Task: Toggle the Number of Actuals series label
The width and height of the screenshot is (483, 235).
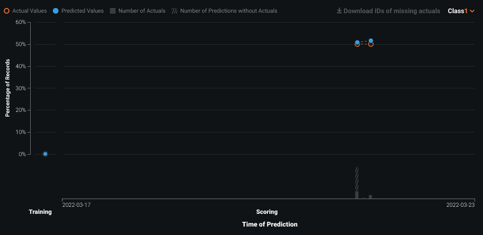Action: coord(142,11)
